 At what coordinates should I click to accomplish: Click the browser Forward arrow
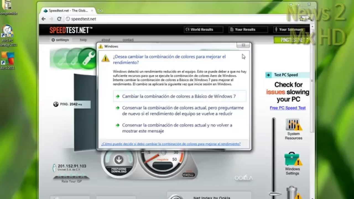tap(51, 19)
